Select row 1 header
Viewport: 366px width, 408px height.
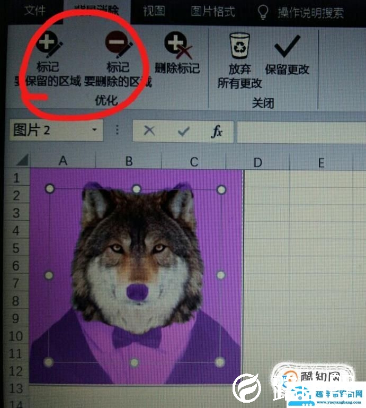coord(16,178)
